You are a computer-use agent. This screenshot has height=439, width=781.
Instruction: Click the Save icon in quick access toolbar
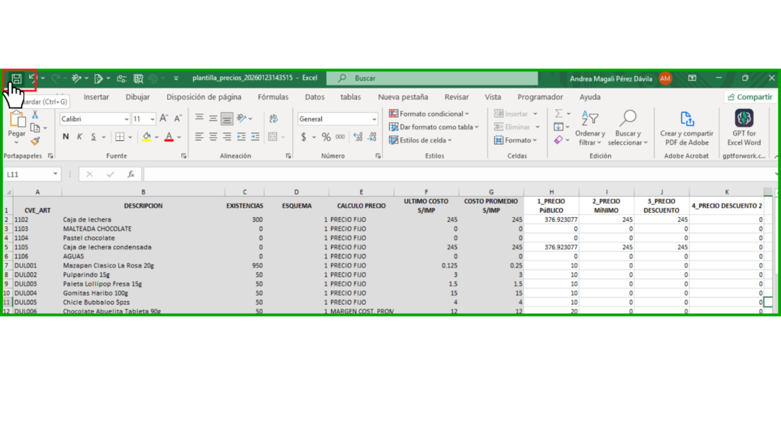[x=16, y=79]
